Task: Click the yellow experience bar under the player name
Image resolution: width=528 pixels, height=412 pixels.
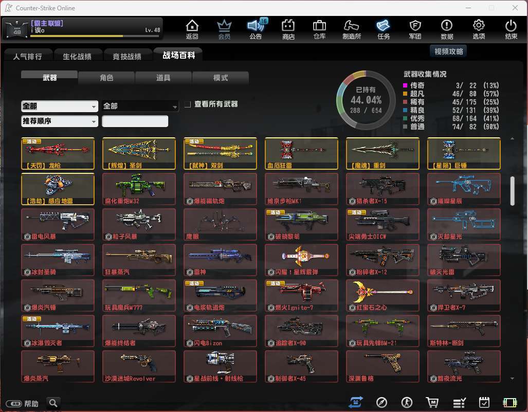Action: [x=95, y=36]
